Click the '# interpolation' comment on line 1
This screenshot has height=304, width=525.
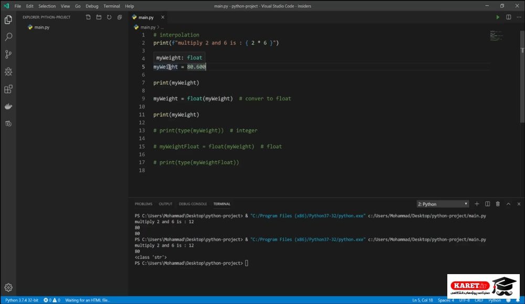point(176,35)
